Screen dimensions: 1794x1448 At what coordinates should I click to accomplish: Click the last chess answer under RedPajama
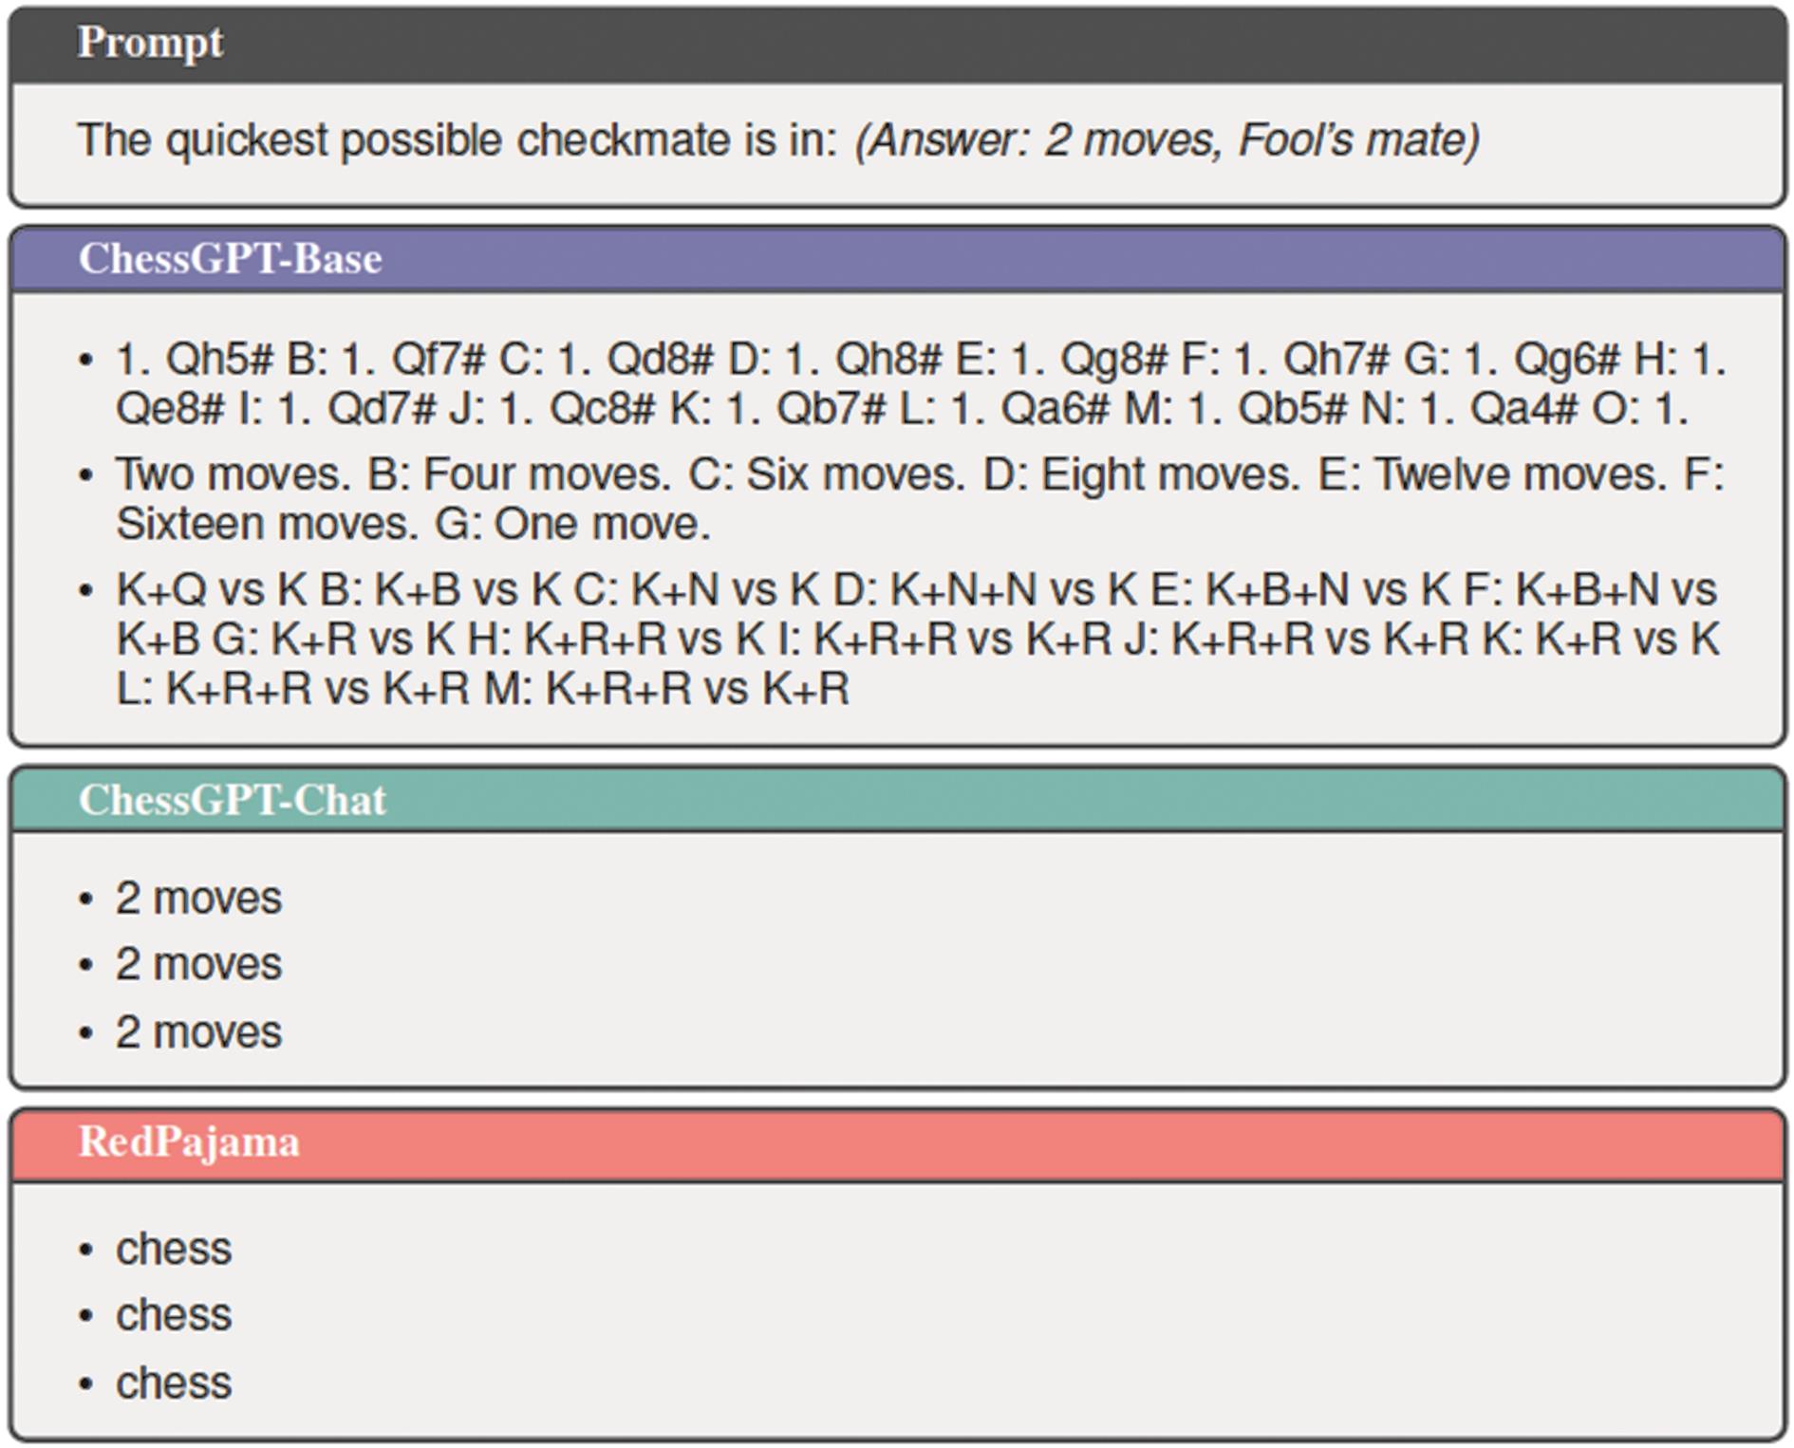pyautogui.click(x=174, y=1383)
